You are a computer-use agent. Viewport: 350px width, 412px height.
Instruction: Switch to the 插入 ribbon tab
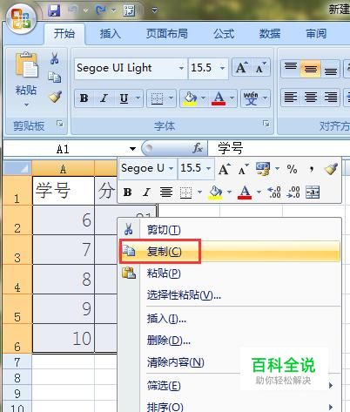(x=110, y=34)
